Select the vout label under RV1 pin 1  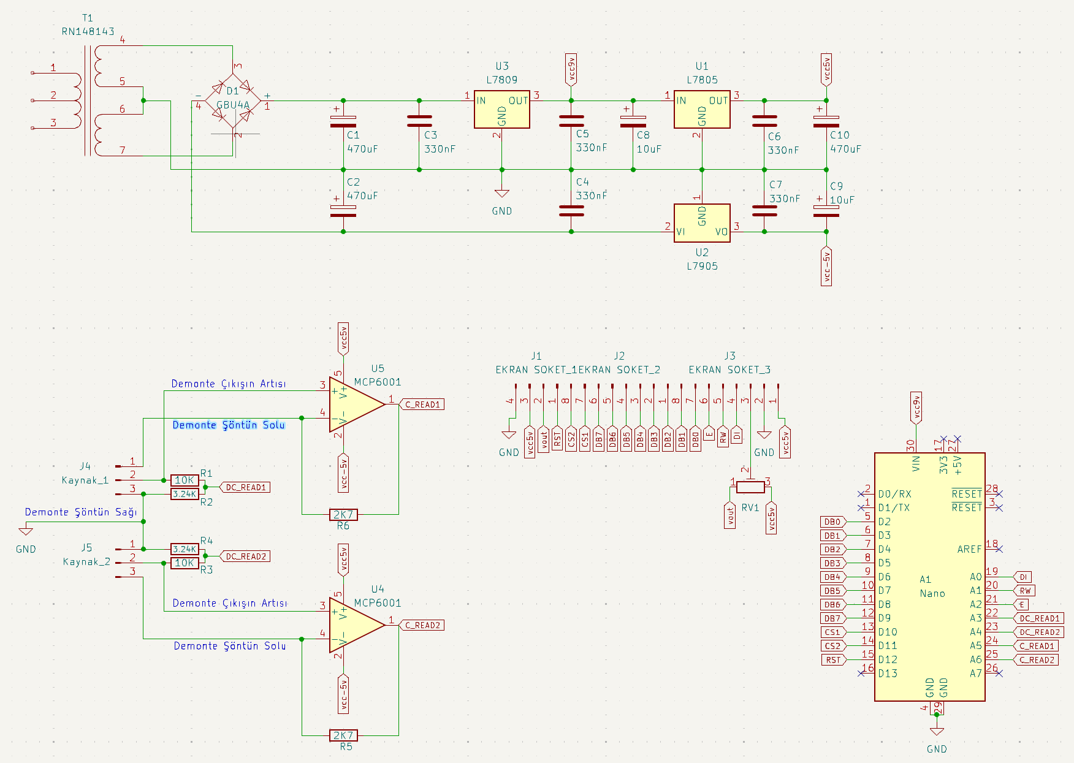tap(729, 516)
